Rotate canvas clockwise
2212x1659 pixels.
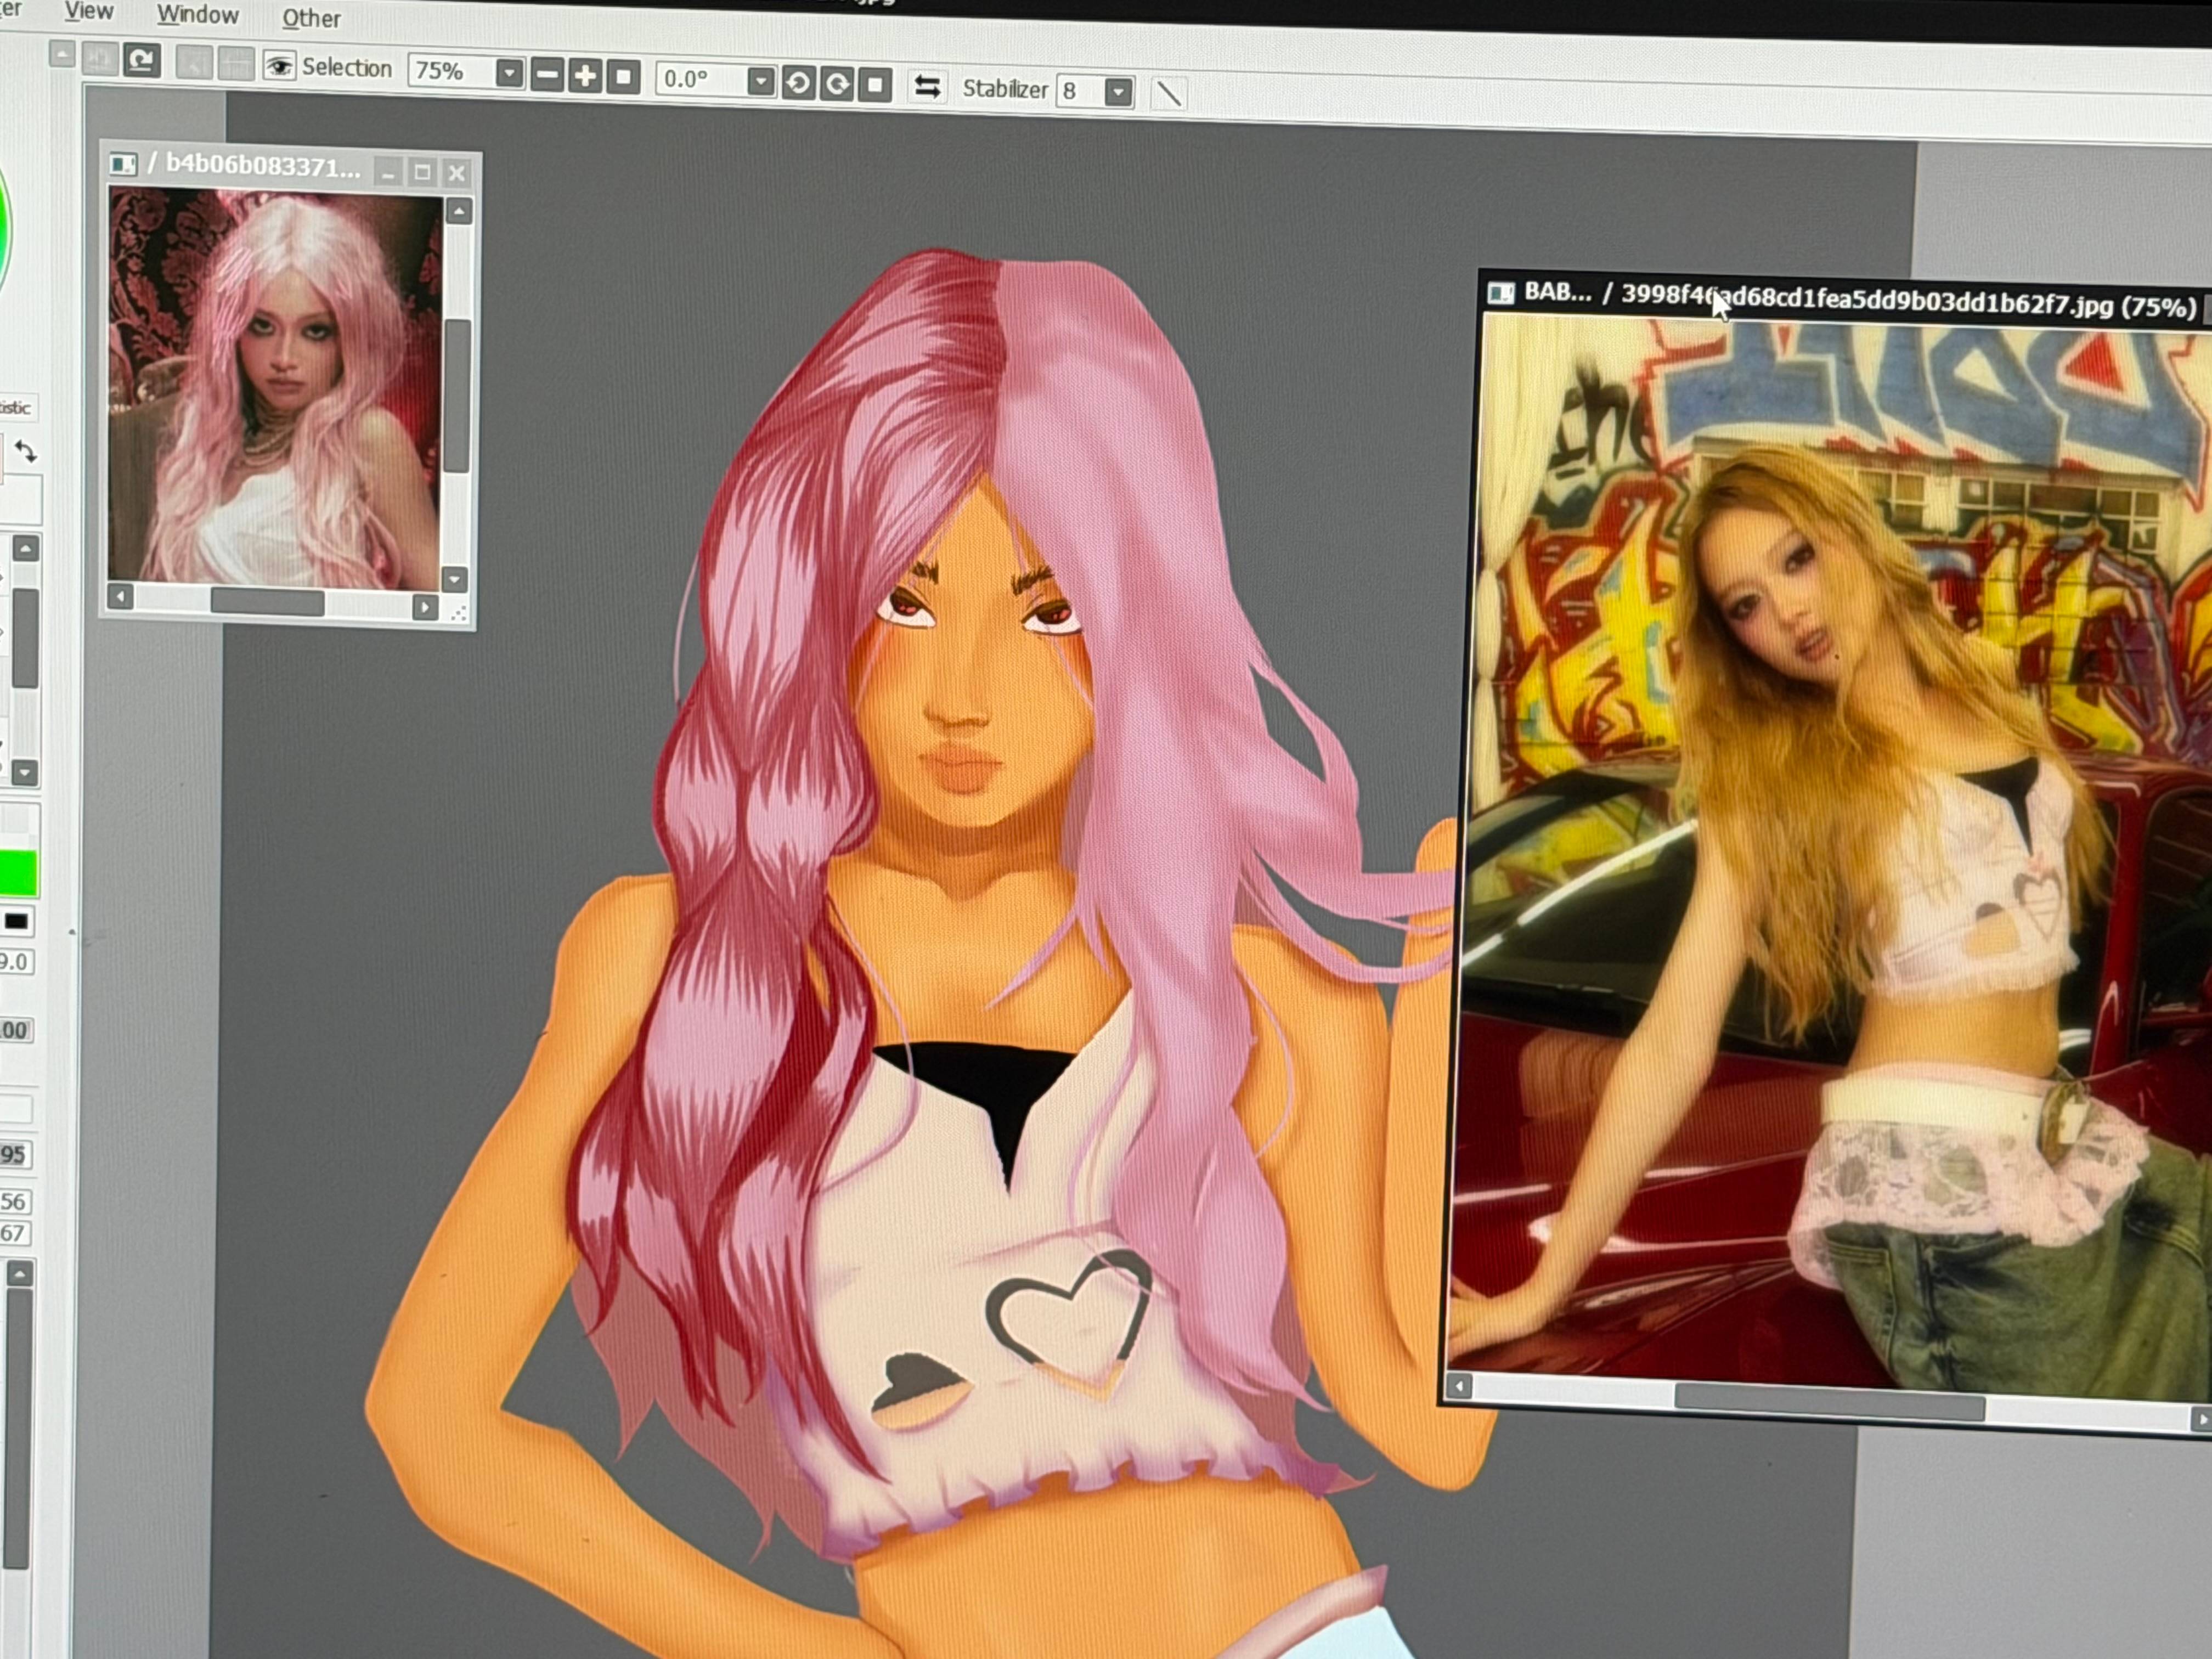[837, 84]
